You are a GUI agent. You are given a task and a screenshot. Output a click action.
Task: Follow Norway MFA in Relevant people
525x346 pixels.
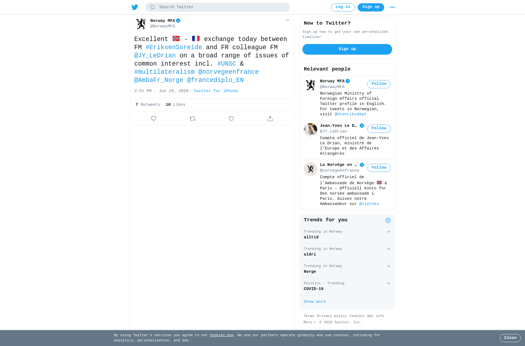tap(379, 84)
